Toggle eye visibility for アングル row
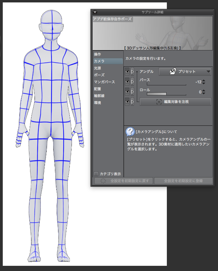The height and width of the screenshot is (271, 218). pos(127,72)
